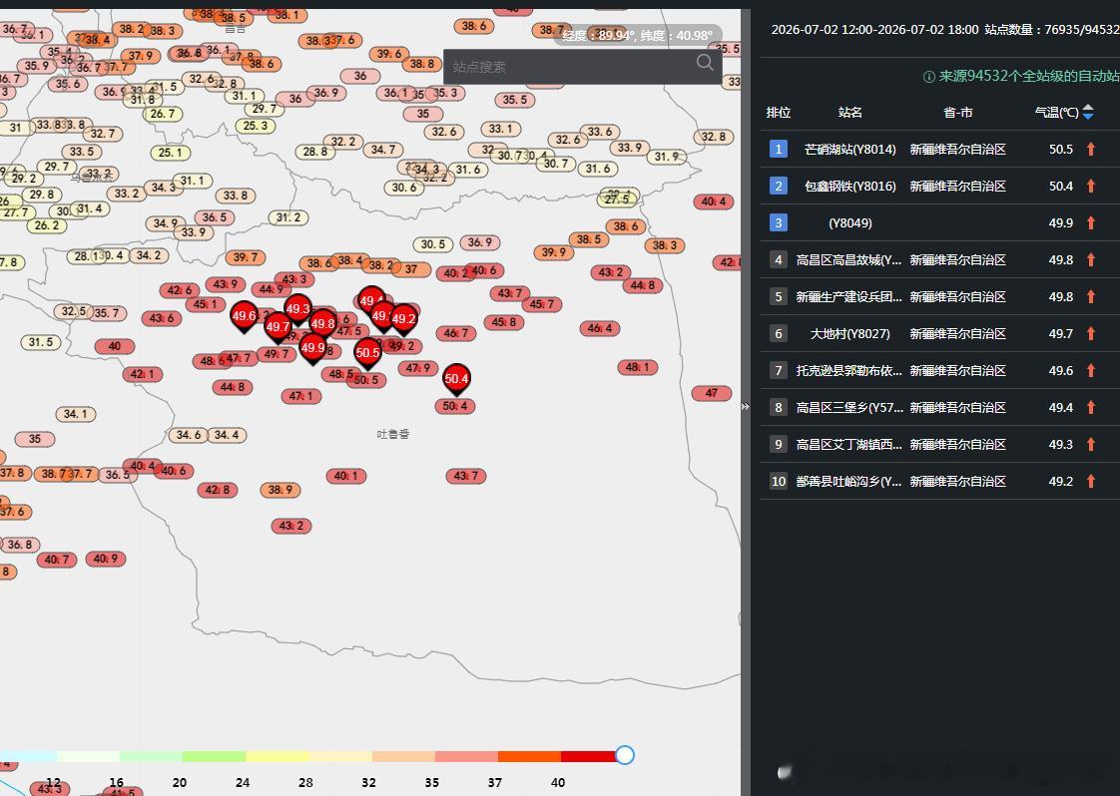Select the red 49.8 pin marker

[x=322, y=324]
